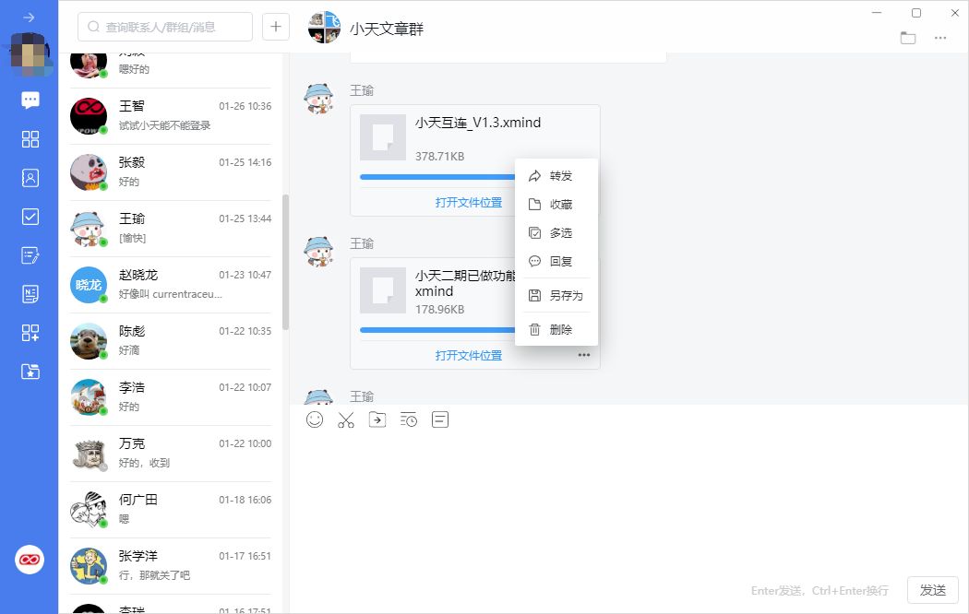Open the contacts icon in left sidebar

tap(30, 178)
